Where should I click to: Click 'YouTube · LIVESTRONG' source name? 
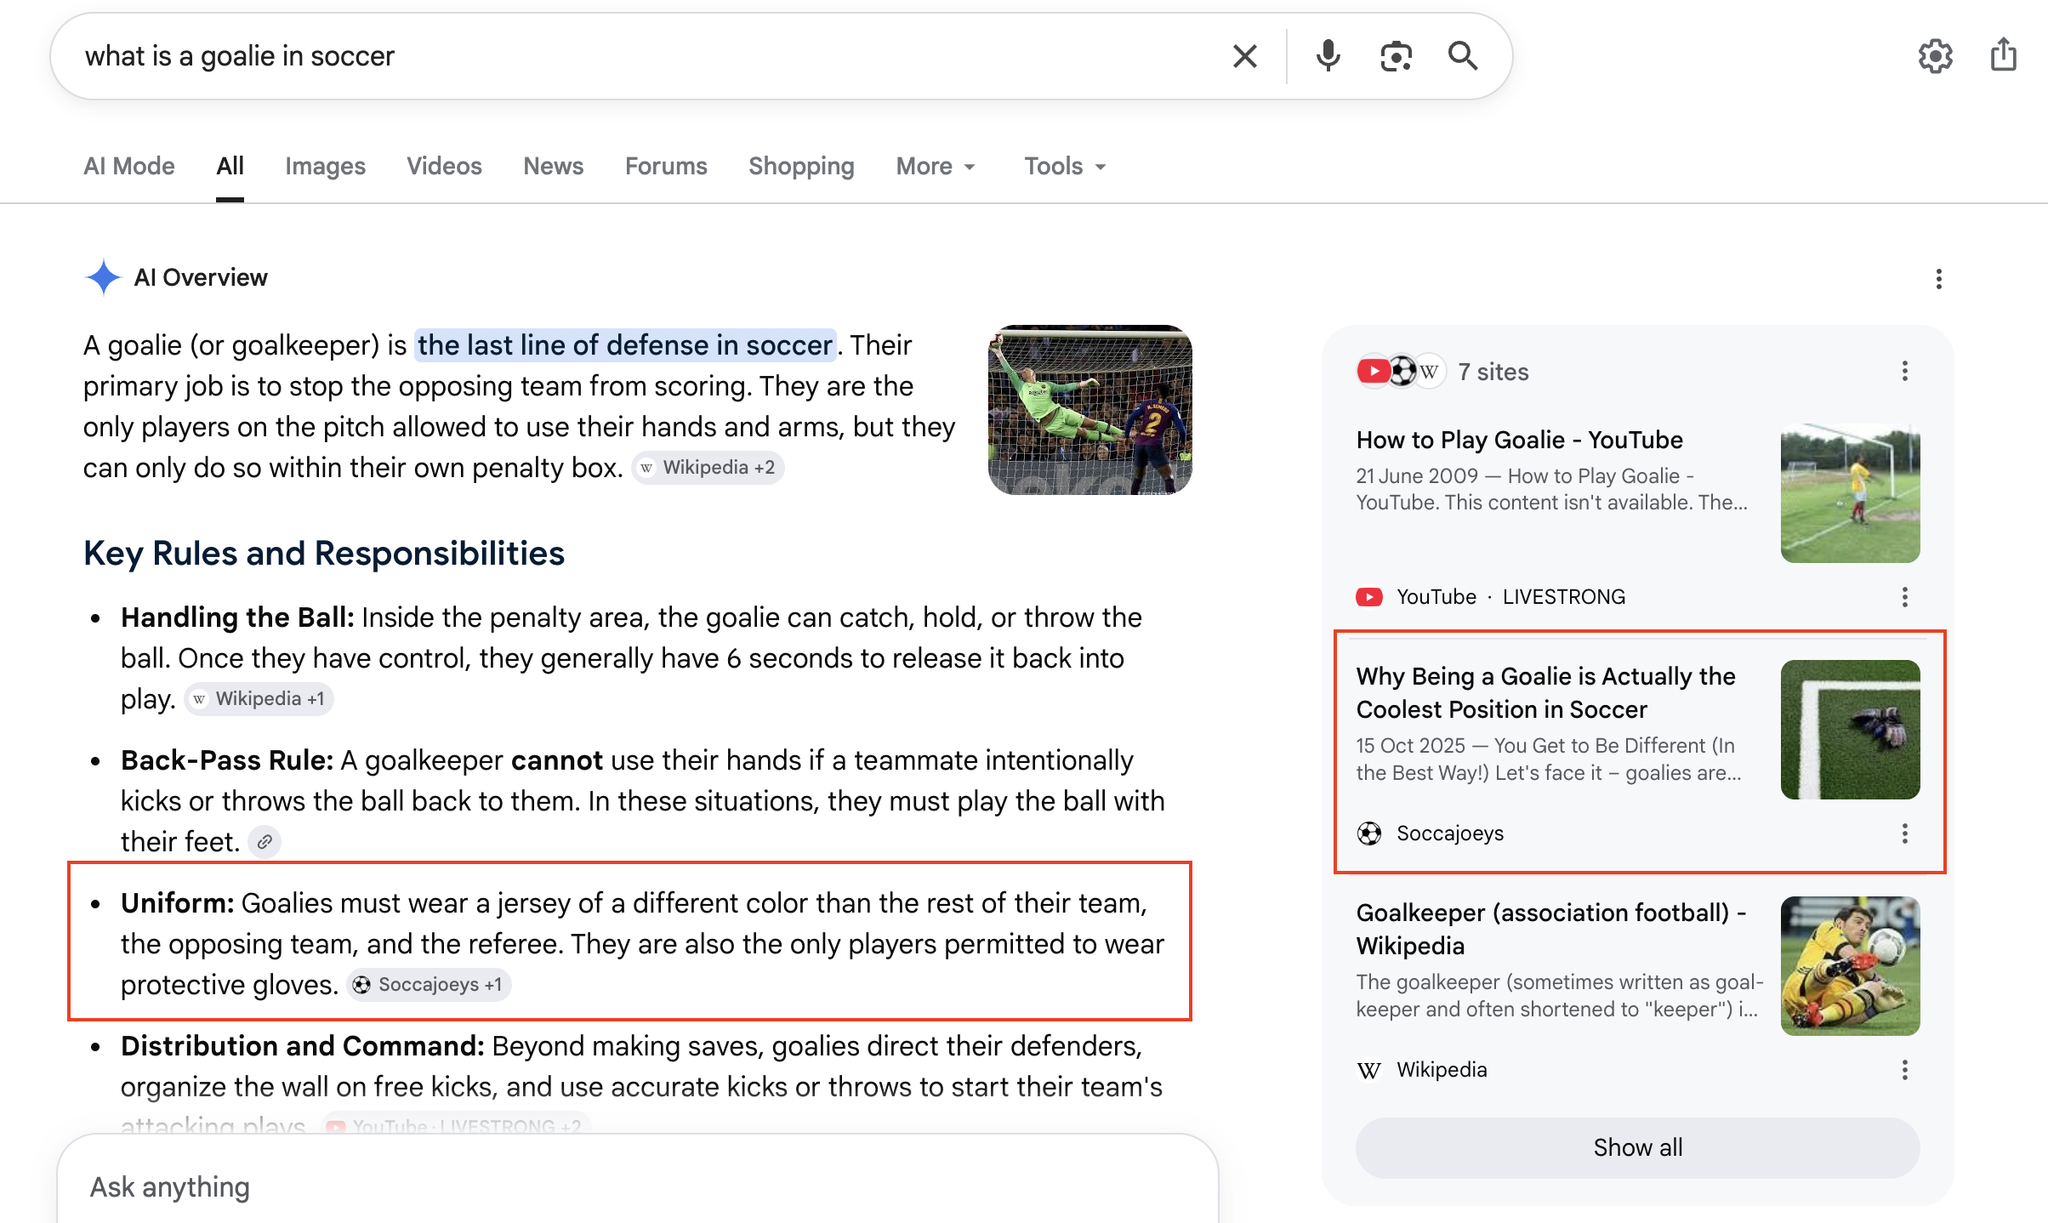pos(1510,597)
